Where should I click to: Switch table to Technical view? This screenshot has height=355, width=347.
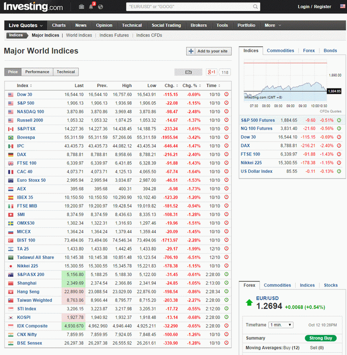[66, 72]
